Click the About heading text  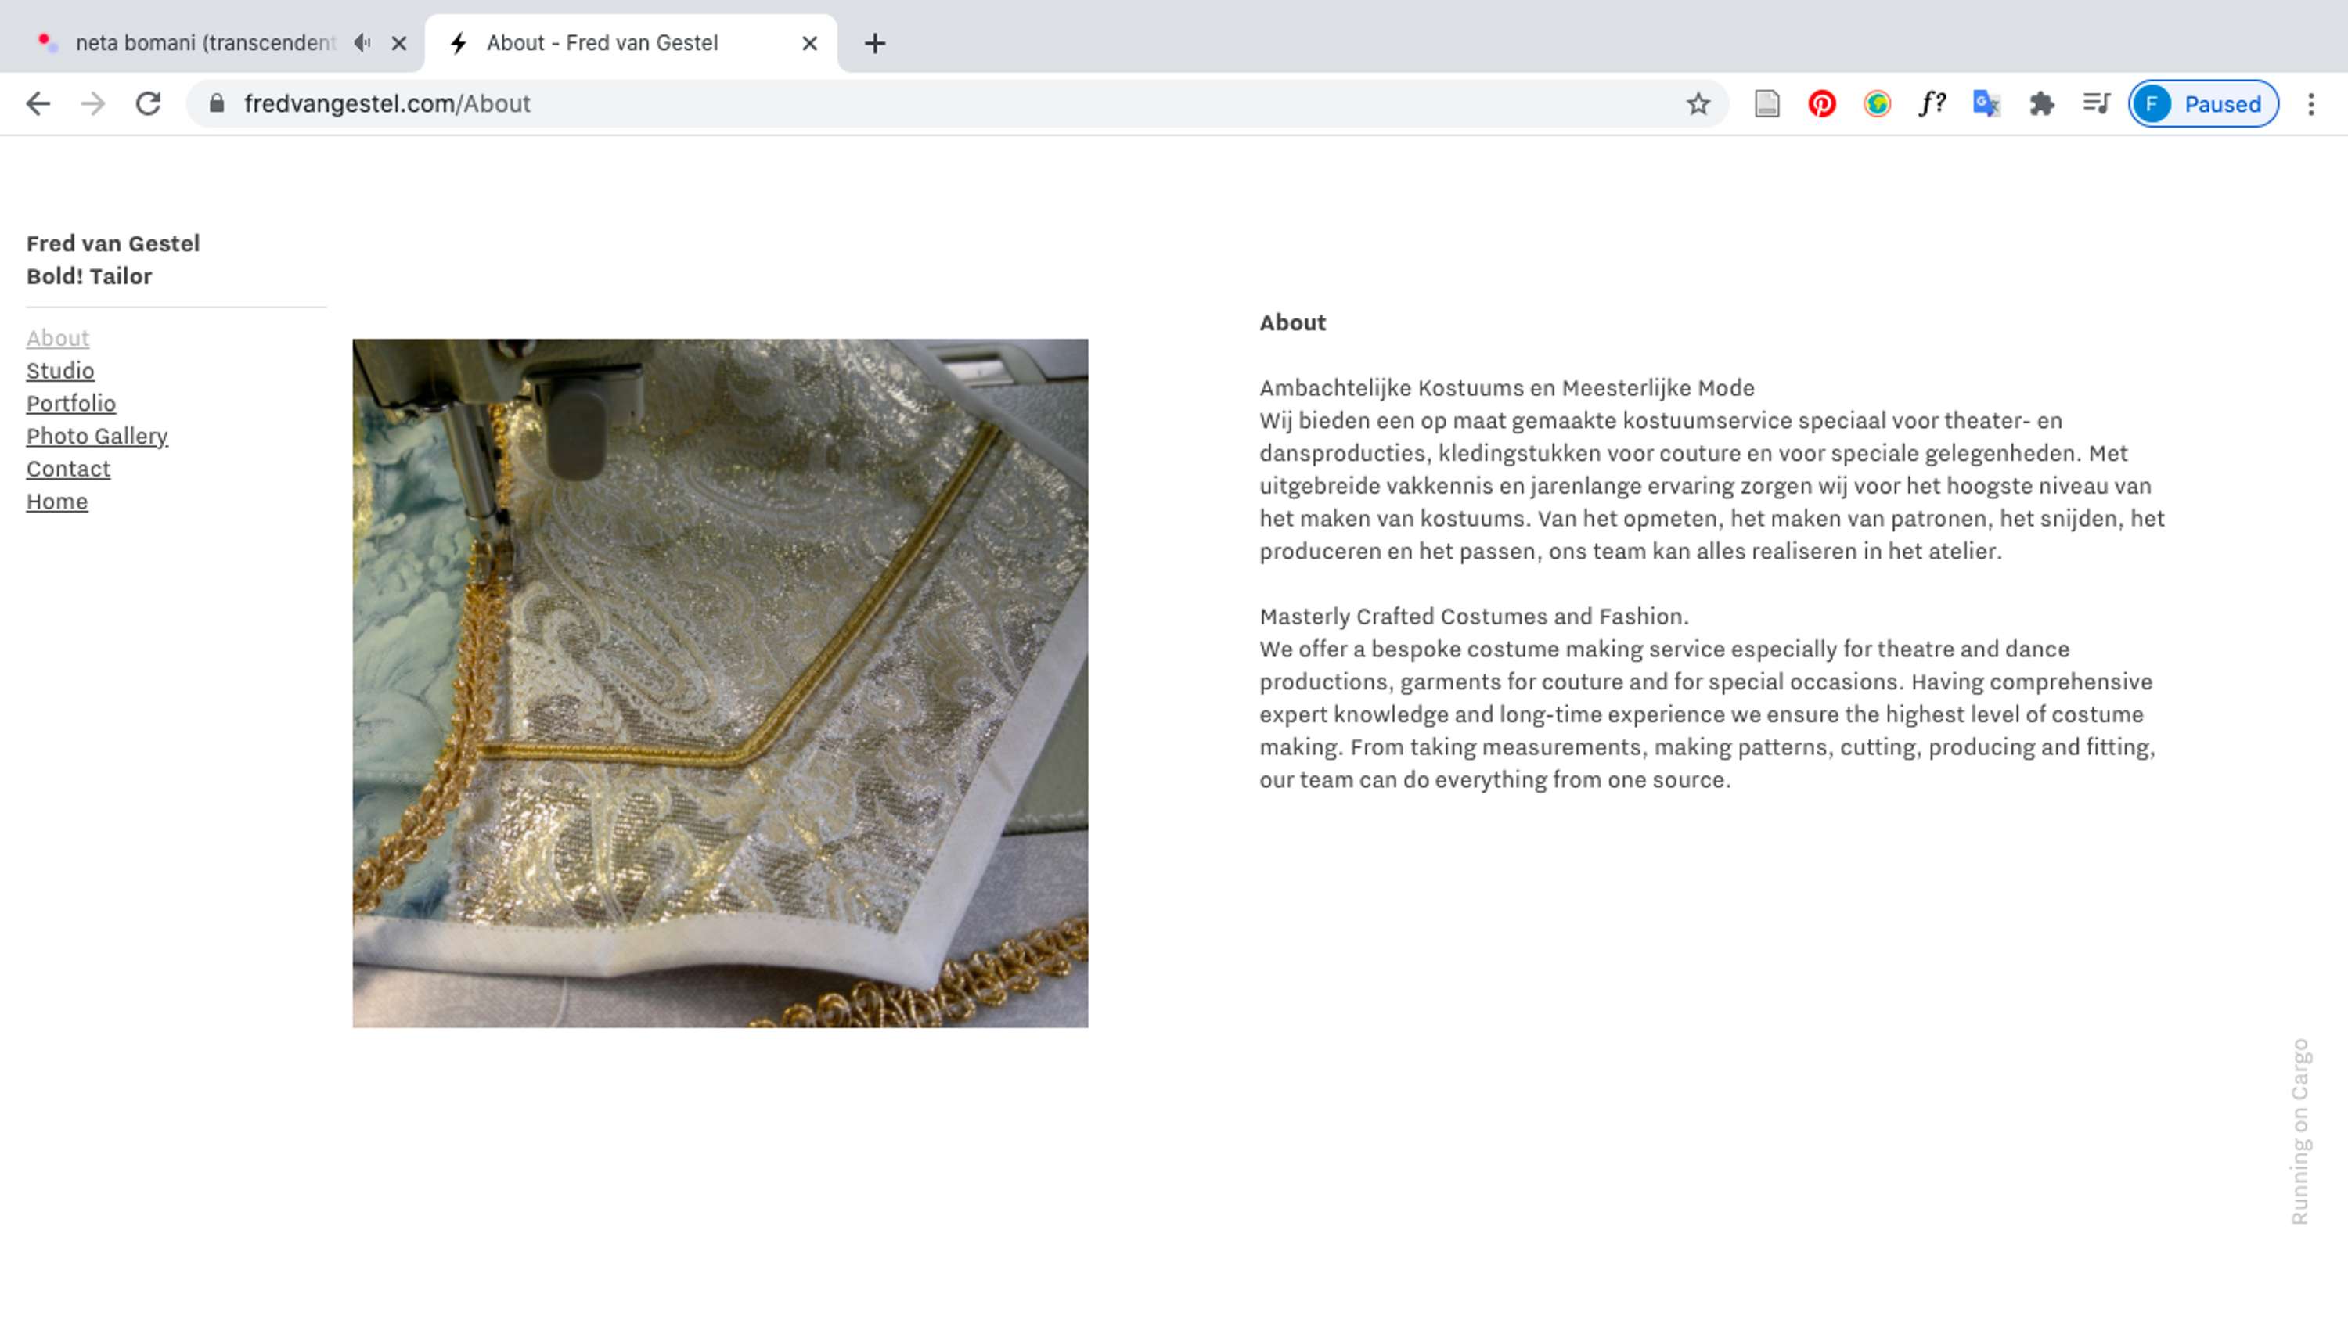tap(1292, 322)
